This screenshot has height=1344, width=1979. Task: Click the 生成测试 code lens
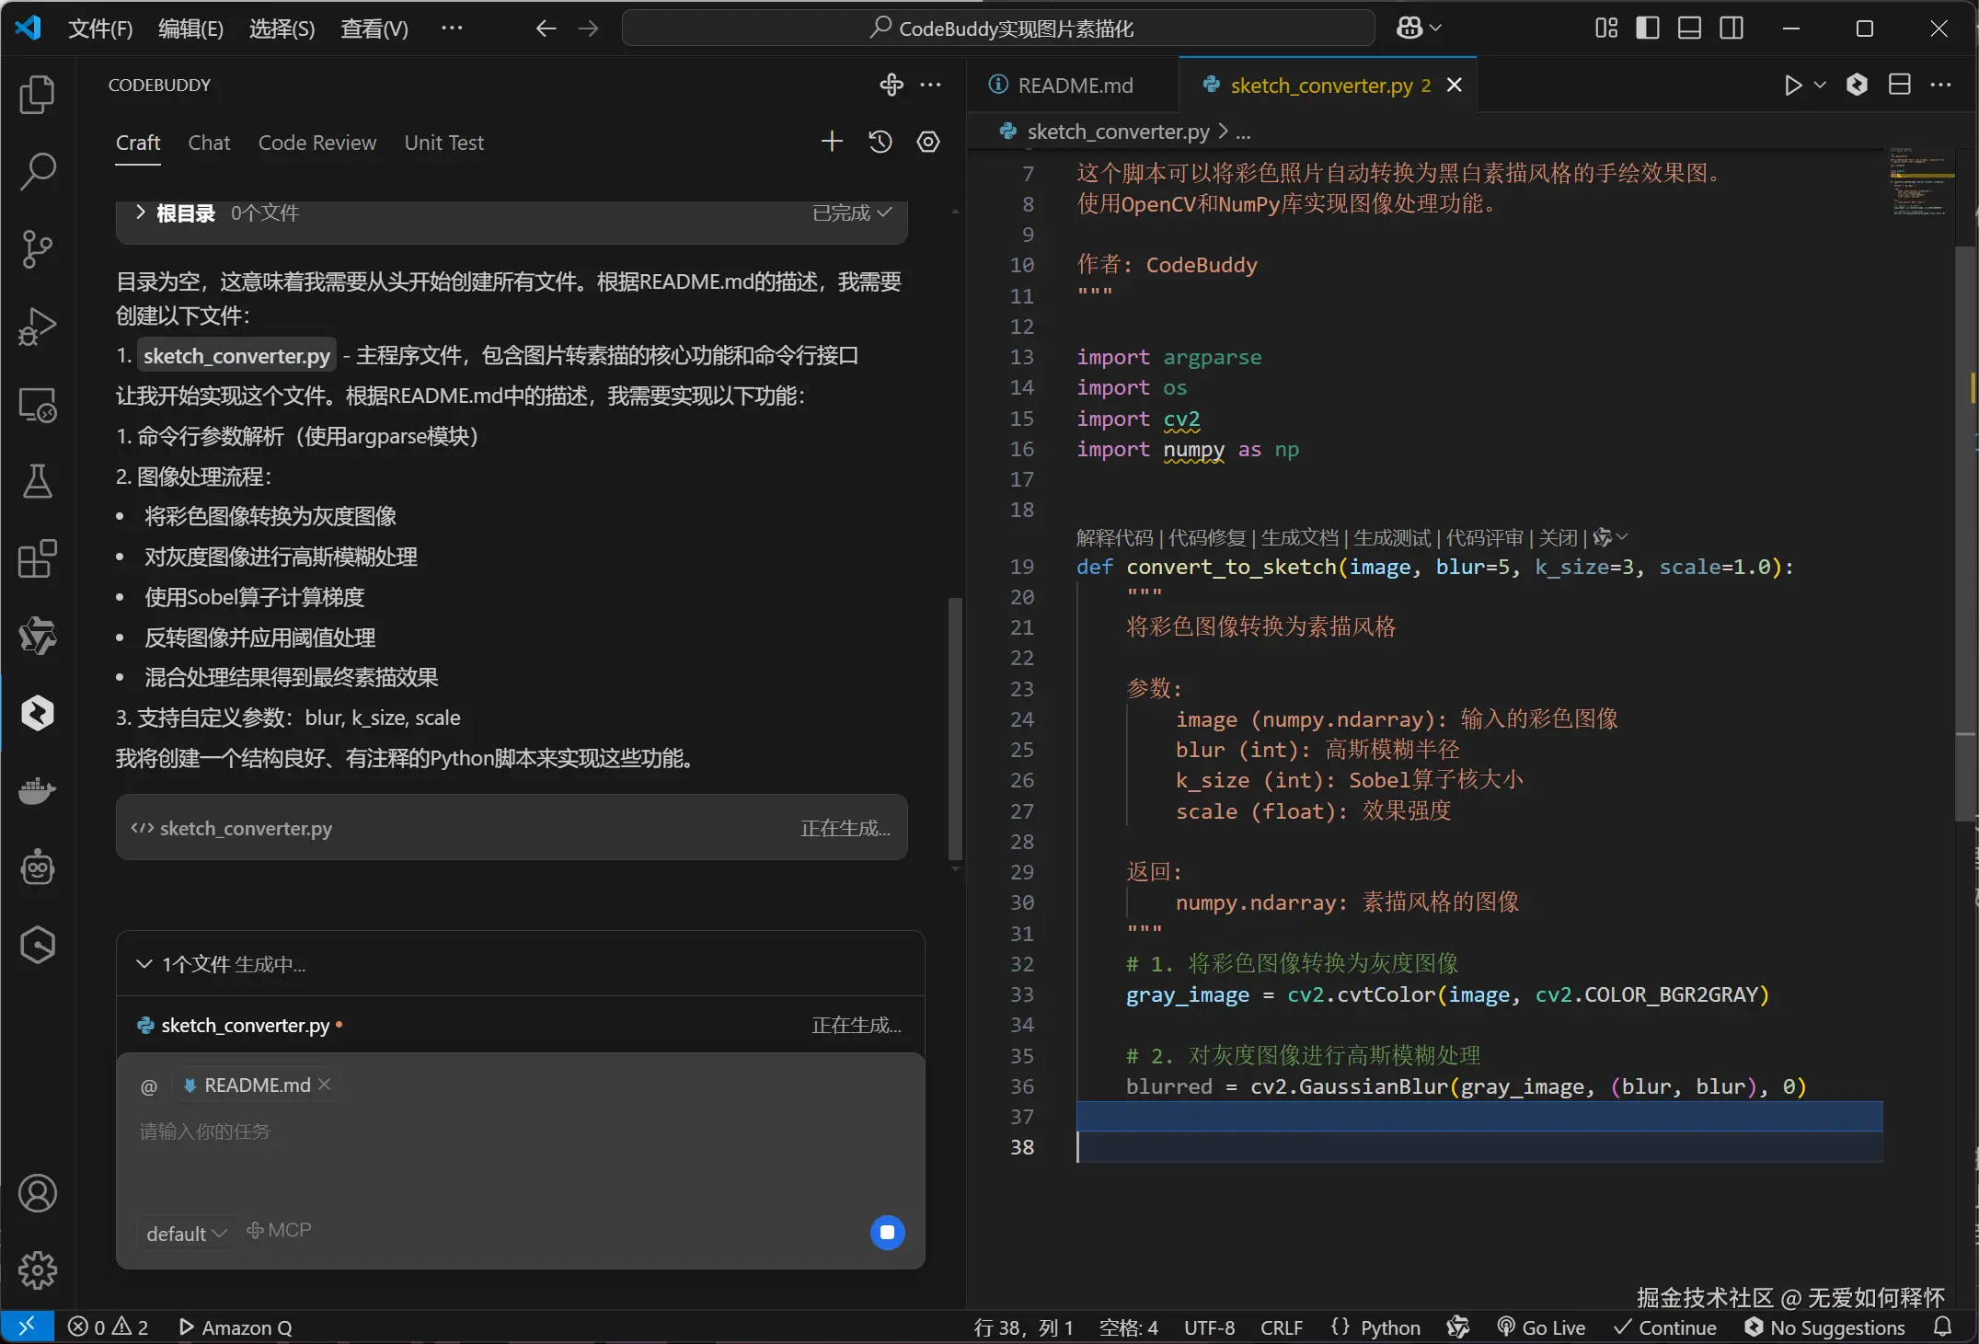[x=1392, y=537]
